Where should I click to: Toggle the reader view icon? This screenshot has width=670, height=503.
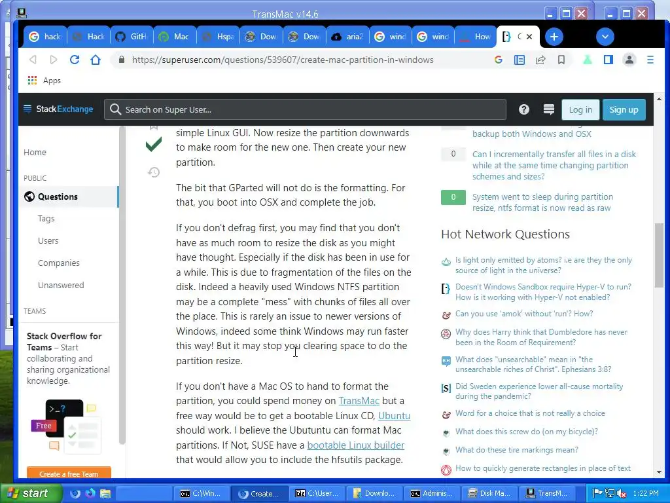click(x=519, y=60)
